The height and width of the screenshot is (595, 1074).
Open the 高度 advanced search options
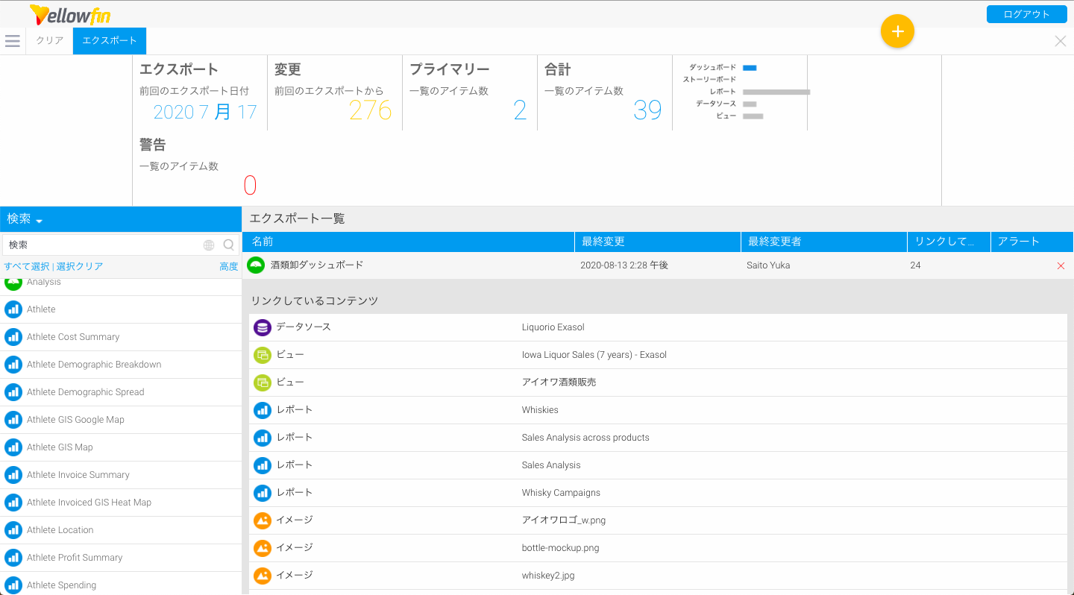[x=229, y=267]
